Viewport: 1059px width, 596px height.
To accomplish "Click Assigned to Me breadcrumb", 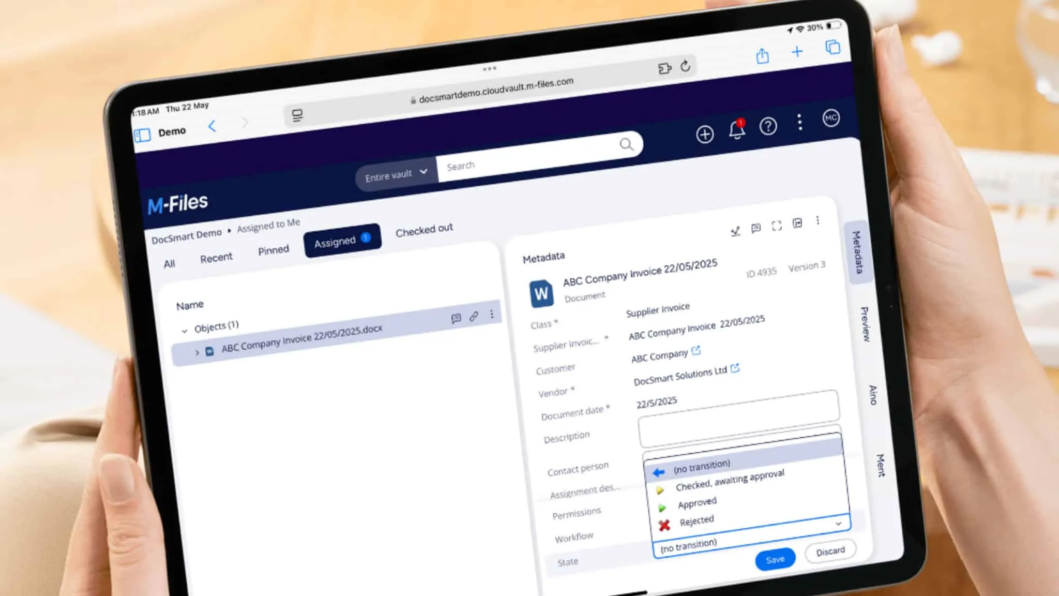I will (268, 225).
